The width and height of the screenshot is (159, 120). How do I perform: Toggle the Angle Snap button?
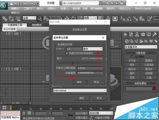coord(129,19)
